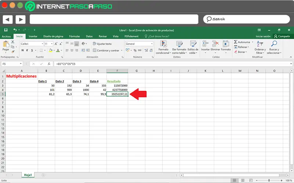Screen dimensions: 294x183
Task: Click the insert function fx icon
Action: point(49,64)
